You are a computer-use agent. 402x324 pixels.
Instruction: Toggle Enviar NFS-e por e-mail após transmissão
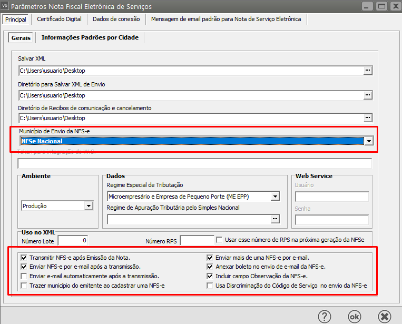pyautogui.click(x=24, y=267)
